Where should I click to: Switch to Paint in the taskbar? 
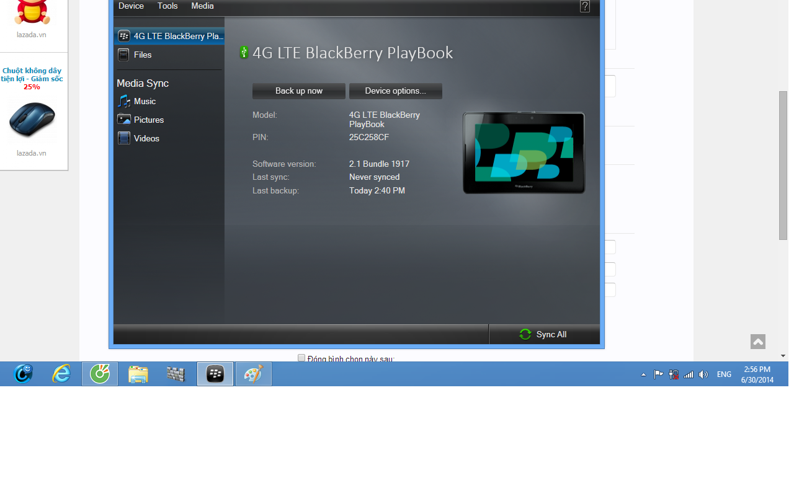pyautogui.click(x=254, y=374)
